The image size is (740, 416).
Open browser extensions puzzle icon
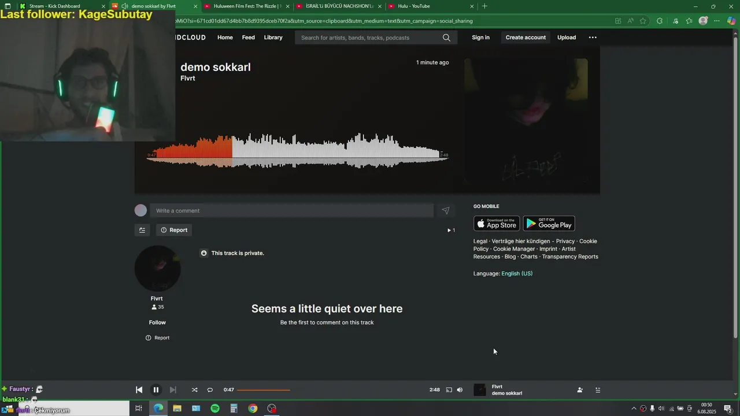pyautogui.click(x=660, y=21)
